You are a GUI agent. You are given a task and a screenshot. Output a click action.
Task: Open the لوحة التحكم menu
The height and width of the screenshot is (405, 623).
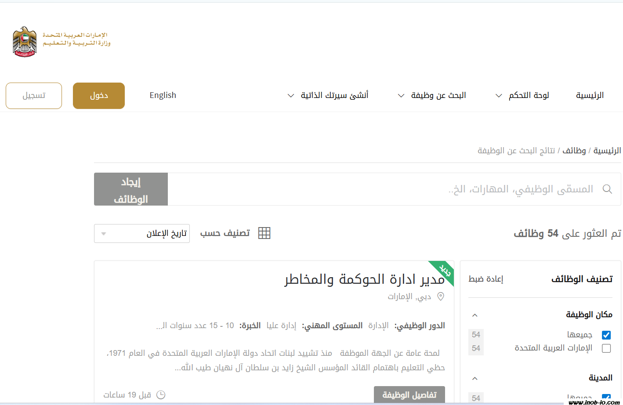(x=522, y=96)
